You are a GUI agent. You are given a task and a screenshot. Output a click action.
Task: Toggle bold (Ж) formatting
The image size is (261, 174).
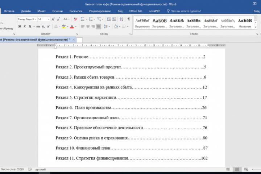click(x=20, y=26)
